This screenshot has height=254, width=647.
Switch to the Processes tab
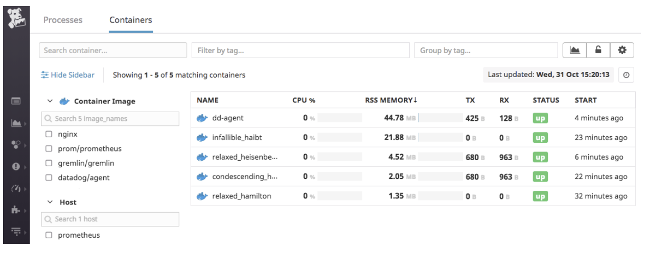tap(63, 20)
